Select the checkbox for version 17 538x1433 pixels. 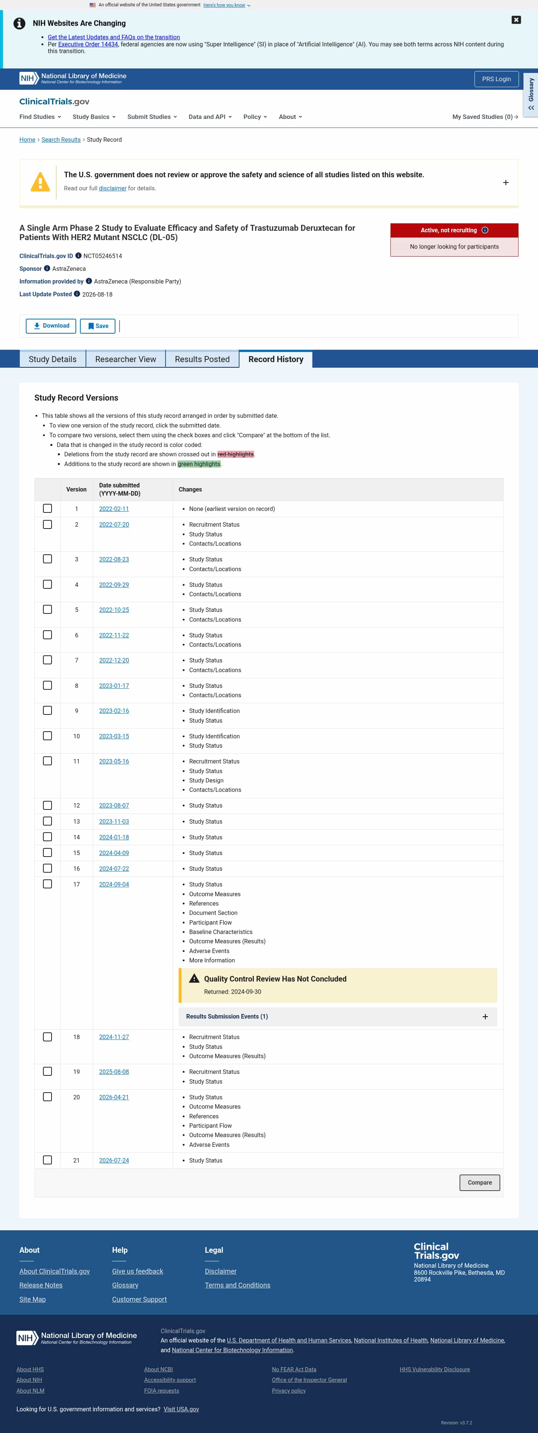[47, 884]
